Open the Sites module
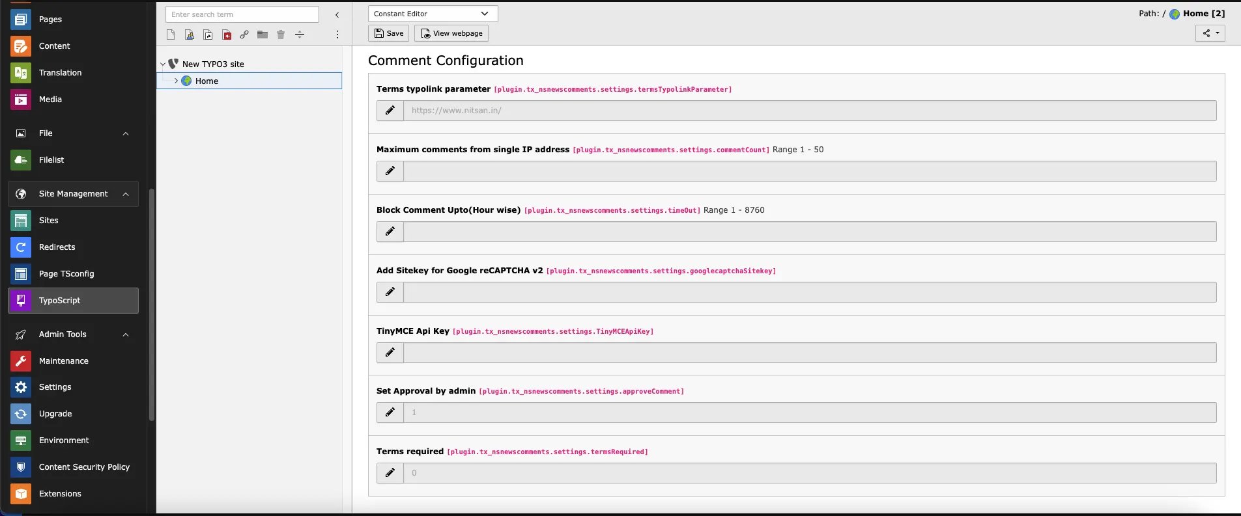Screen dimensions: 1241x516 pyautogui.click(x=73, y=221)
